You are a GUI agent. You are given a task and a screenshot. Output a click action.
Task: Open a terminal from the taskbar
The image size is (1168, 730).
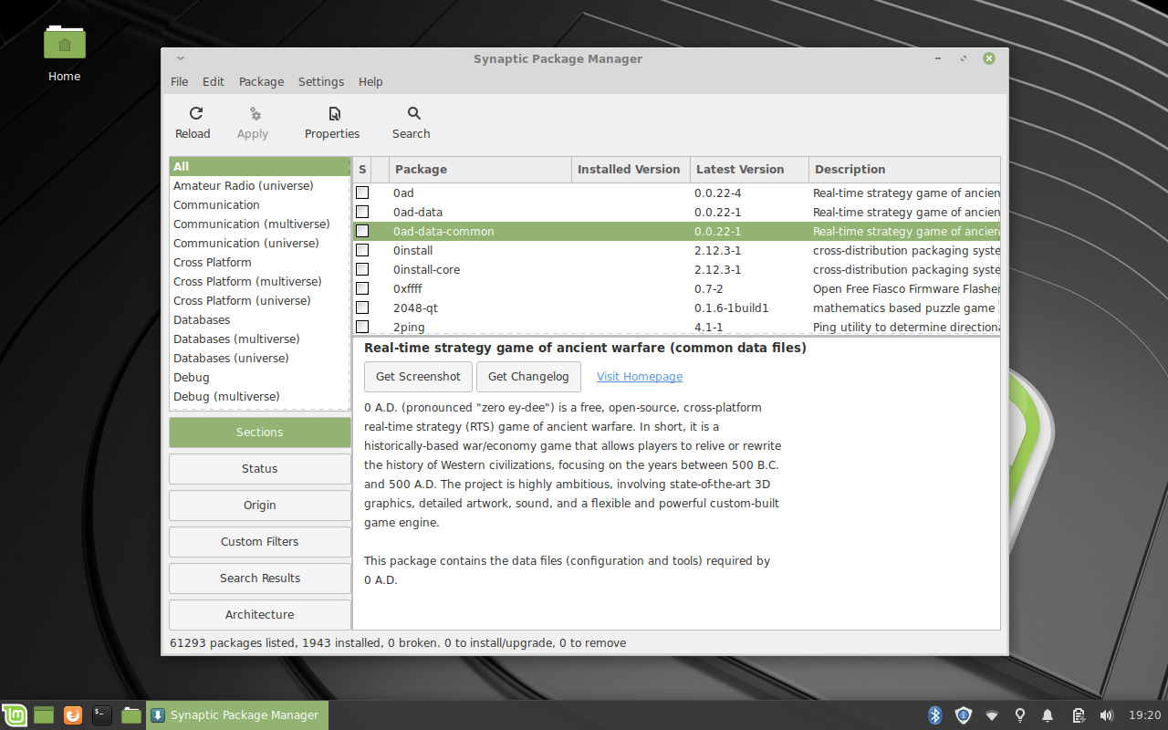(x=101, y=715)
